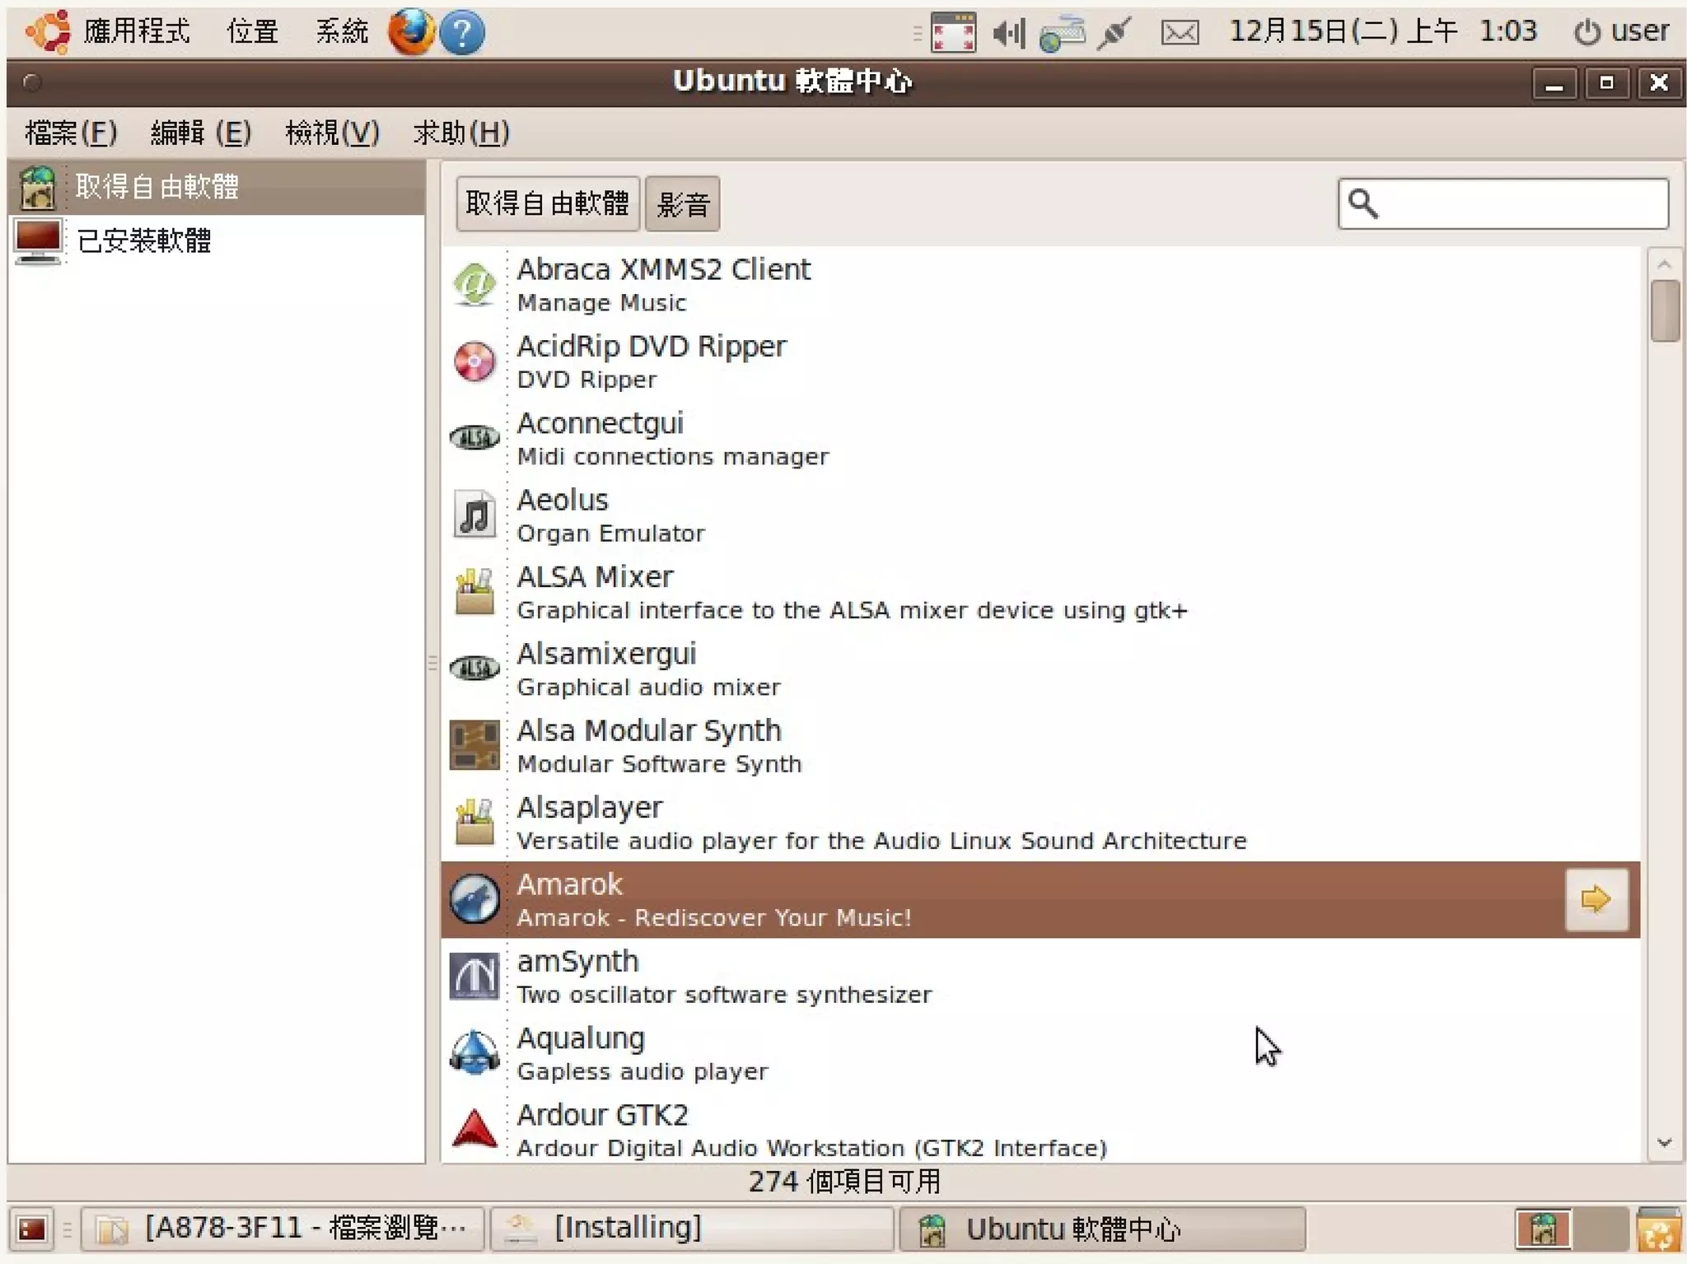1687x1264 pixels.
Task: Open the 求助(H) menu
Action: click(461, 133)
